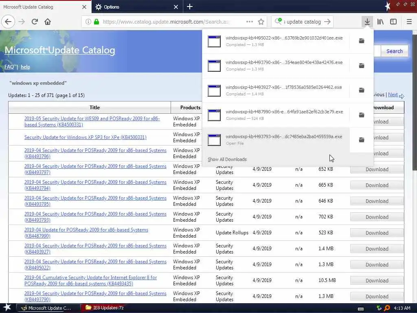
Task: Open page actions three-dot menu
Action: tap(250, 22)
